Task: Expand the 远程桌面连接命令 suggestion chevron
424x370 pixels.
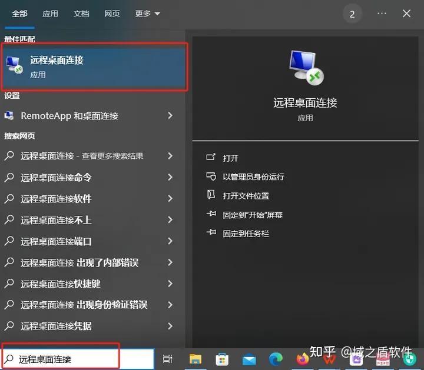Action: (170, 177)
